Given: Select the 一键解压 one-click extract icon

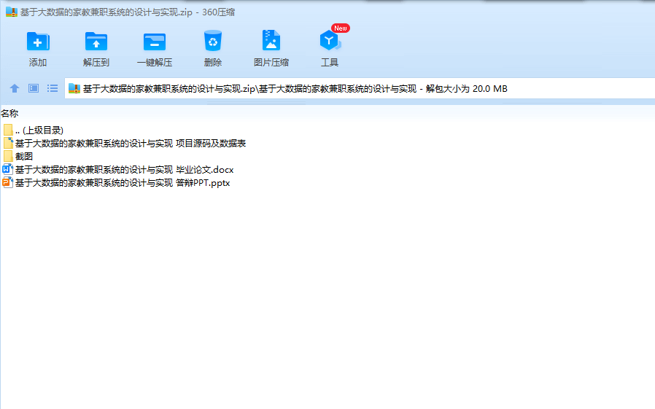Looking at the screenshot, I should point(155,42).
